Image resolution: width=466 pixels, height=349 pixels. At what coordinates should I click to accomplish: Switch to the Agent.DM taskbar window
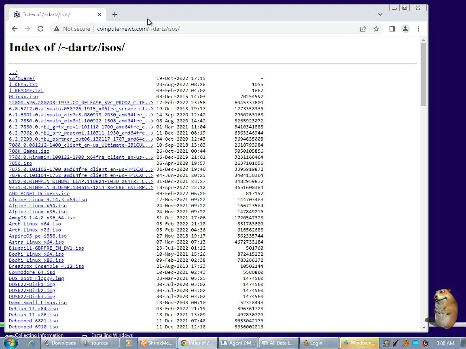pyautogui.click(x=238, y=343)
